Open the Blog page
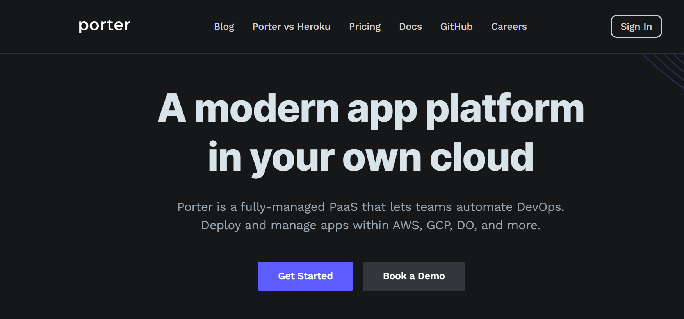This screenshot has height=319, width=684. tap(224, 27)
